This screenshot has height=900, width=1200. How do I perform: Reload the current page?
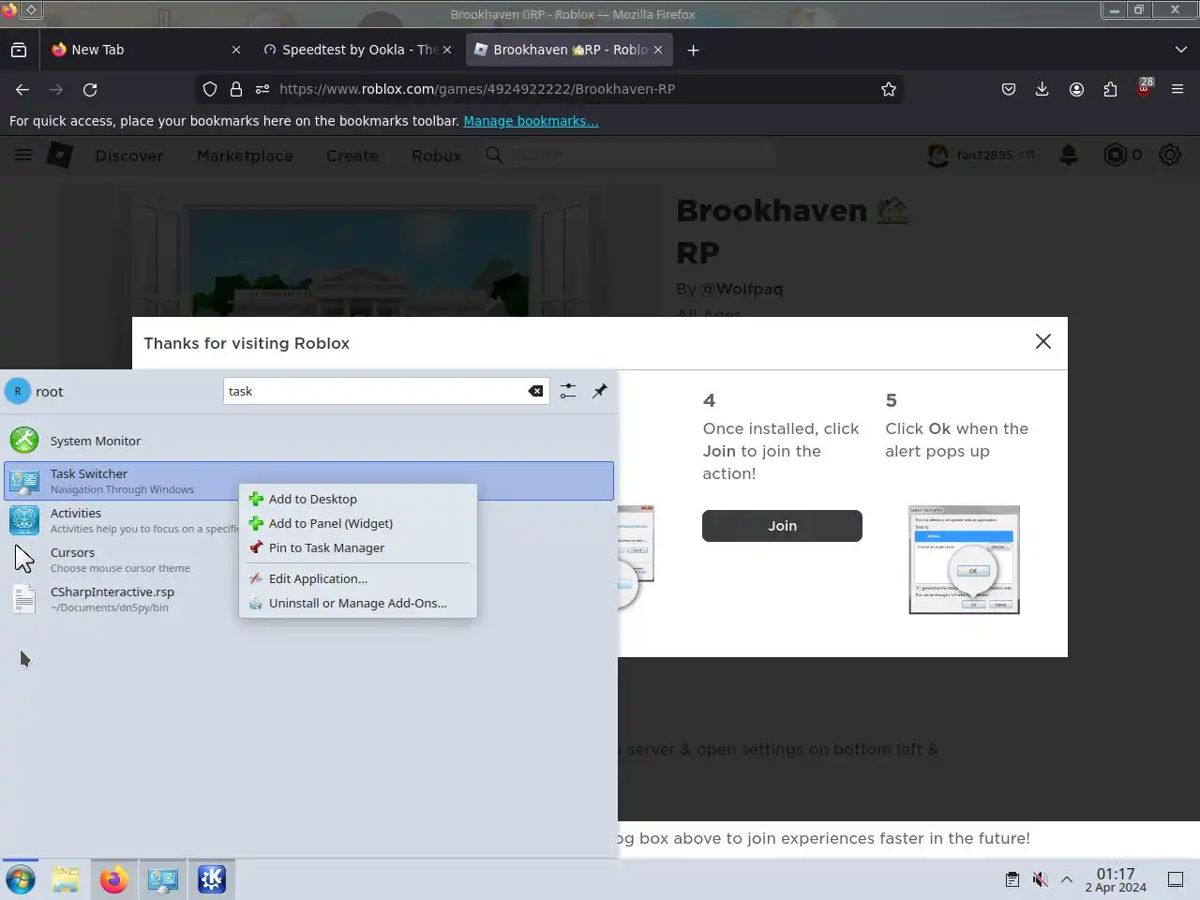click(90, 89)
